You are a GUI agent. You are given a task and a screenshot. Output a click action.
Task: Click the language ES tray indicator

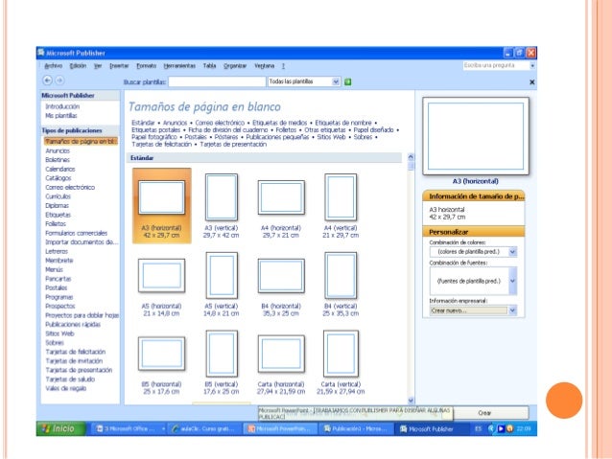coord(478,429)
